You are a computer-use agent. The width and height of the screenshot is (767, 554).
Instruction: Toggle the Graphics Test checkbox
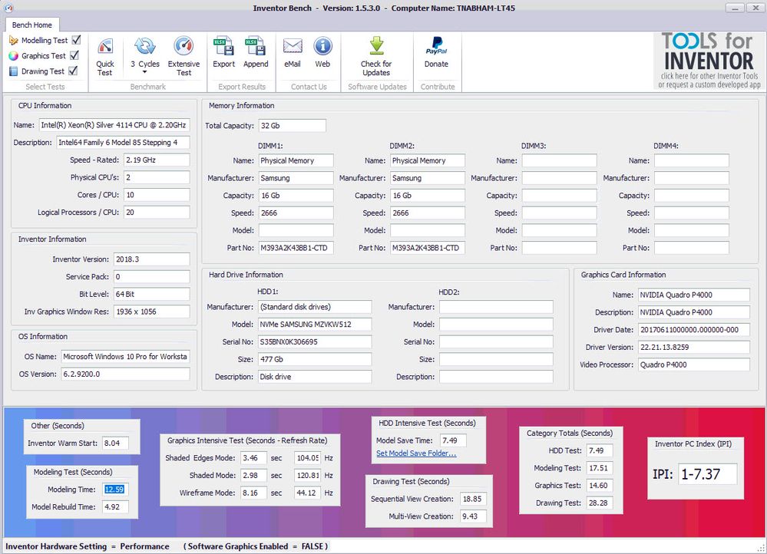coord(74,54)
